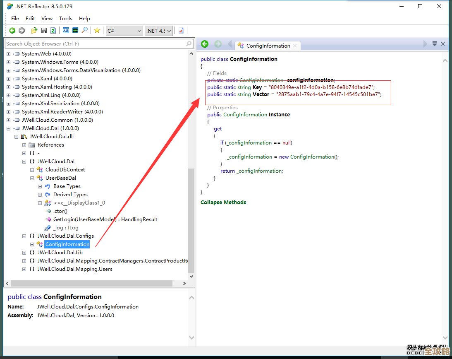Click the Open Assembly folder icon
The width and height of the screenshot is (452, 359).
(x=34, y=30)
